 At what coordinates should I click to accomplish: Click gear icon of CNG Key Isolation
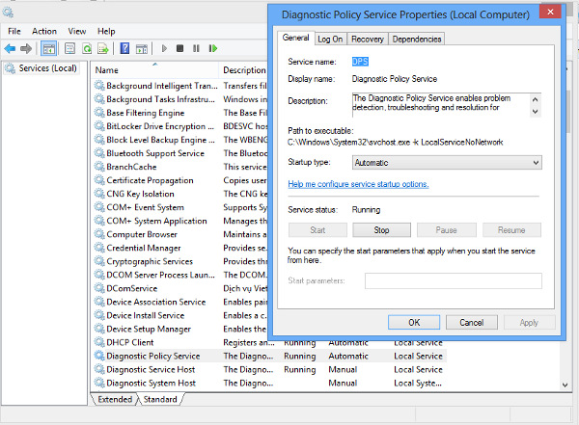pos(99,194)
